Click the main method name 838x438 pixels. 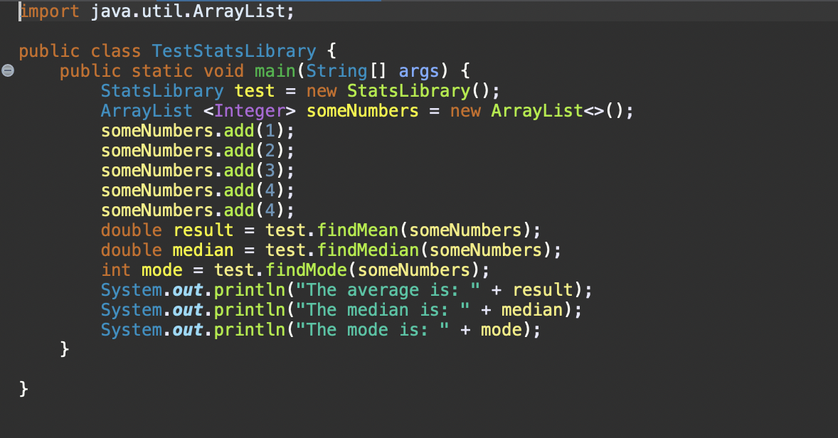pyautogui.click(x=275, y=70)
